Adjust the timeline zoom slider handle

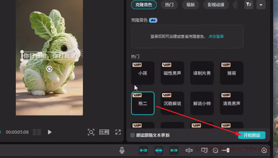coord(227,150)
